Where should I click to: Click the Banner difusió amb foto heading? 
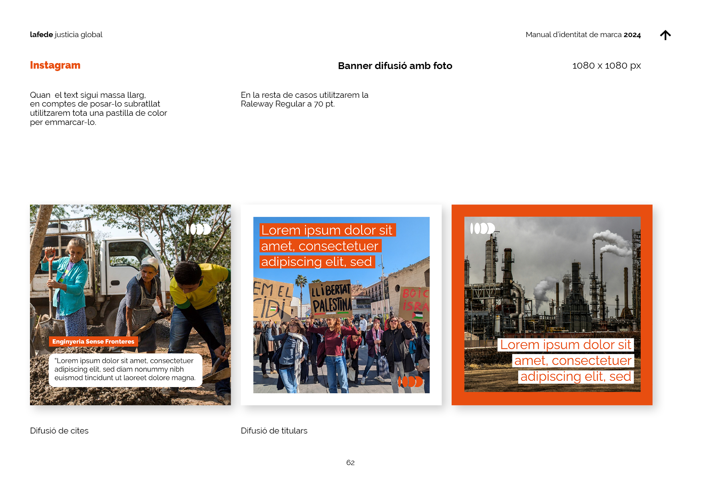395,66
